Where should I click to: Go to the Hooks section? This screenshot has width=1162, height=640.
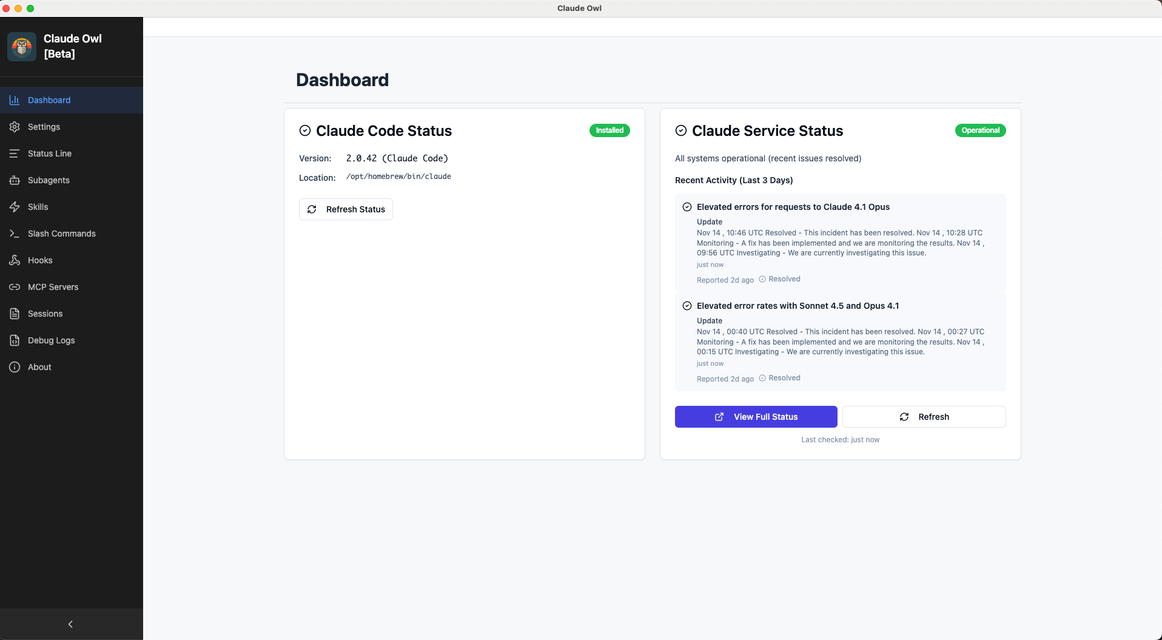click(72, 260)
